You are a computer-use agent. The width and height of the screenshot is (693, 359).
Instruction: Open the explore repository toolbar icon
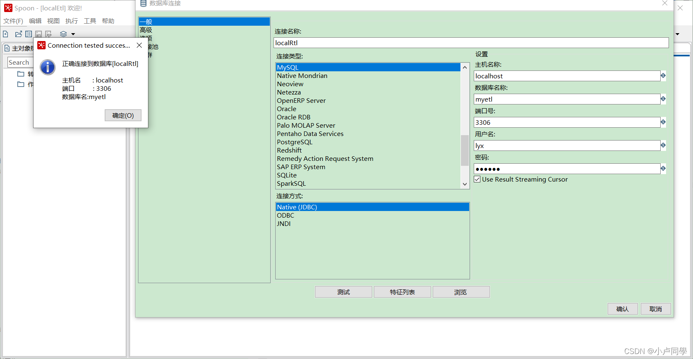click(x=29, y=34)
